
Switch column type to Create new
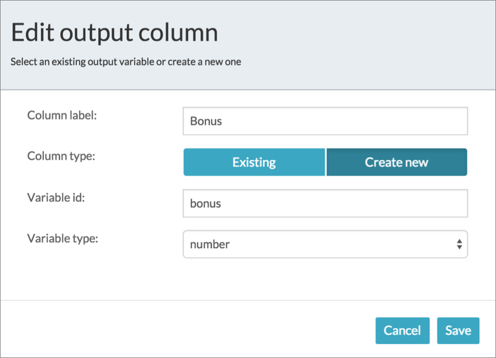coord(397,162)
